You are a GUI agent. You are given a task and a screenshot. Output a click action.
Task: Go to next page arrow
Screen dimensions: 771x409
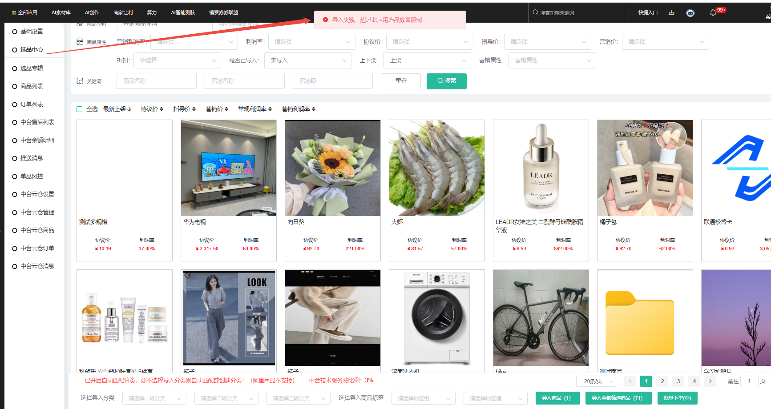tap(710, 381)
